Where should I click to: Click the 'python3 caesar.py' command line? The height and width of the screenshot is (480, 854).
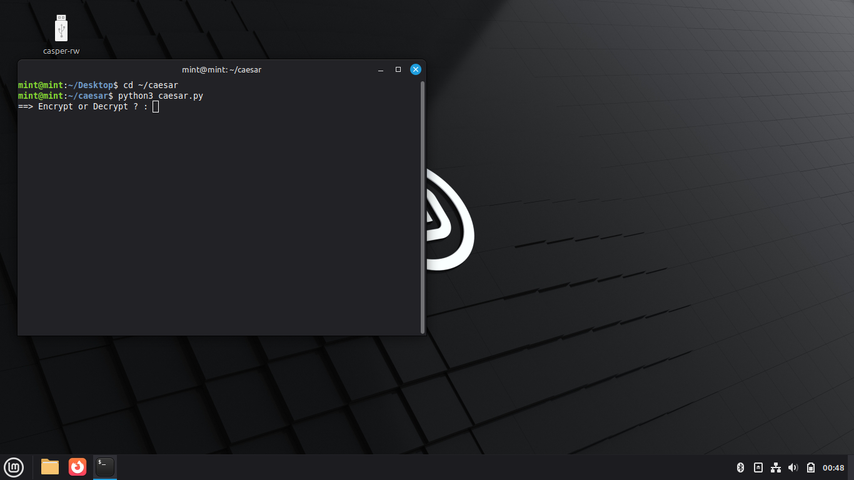160,96
